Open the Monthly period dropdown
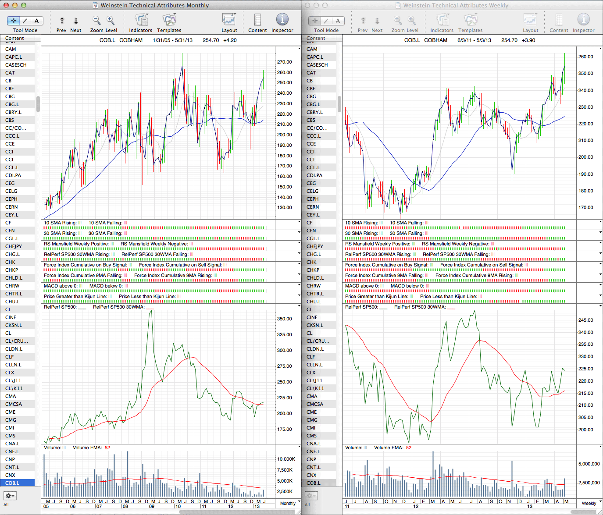The height and width of the screenshot is (515, 603). coord(290,503)
